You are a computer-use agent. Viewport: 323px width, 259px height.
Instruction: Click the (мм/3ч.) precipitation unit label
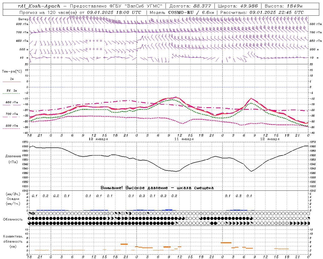click(x=13, y=194)
